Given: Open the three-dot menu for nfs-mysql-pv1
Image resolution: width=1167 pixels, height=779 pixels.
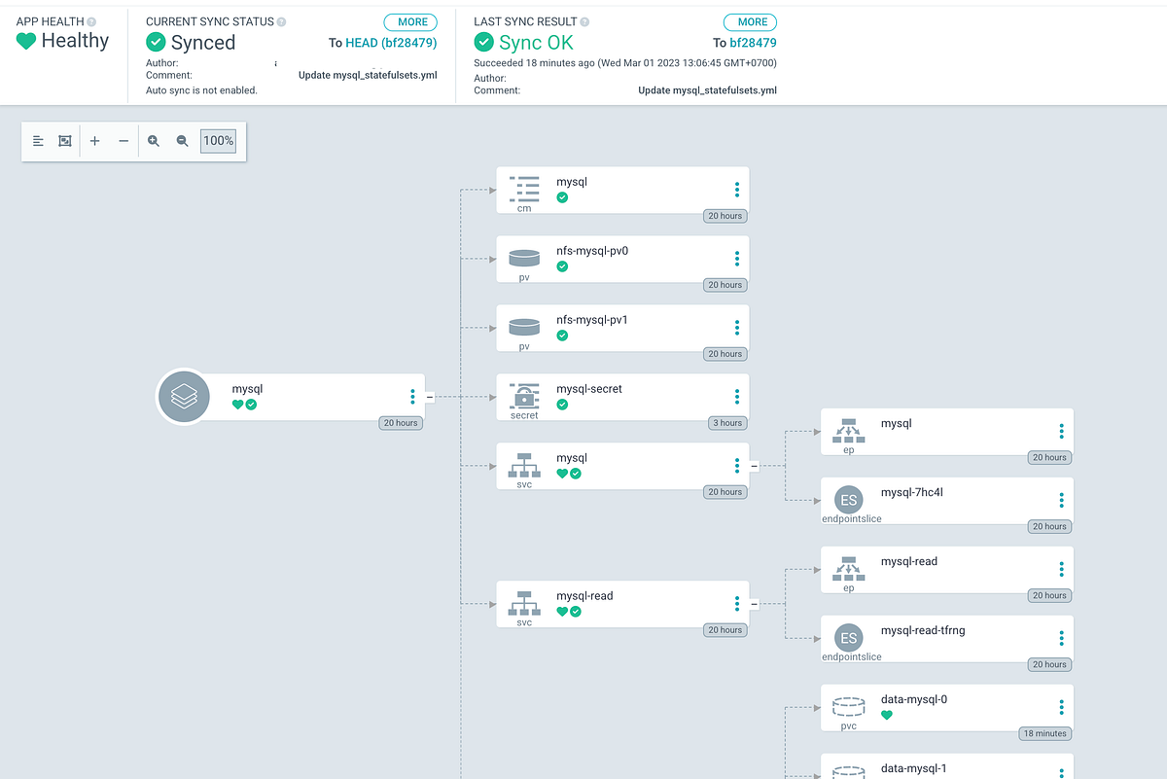Looking at the screenshot, I should coord(737,328).
